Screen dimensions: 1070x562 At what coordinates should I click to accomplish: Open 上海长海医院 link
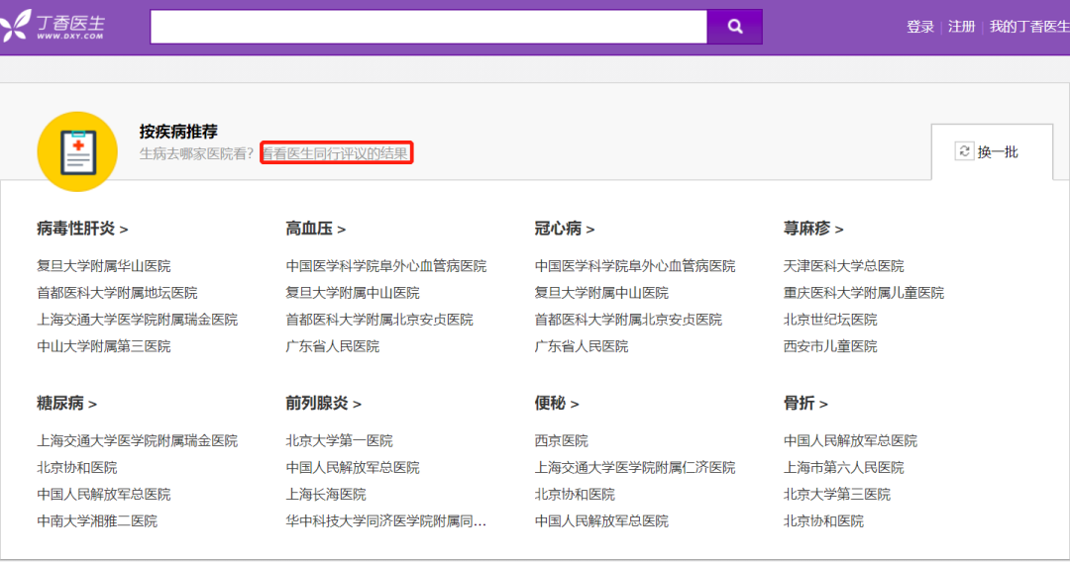coord(326,494)
